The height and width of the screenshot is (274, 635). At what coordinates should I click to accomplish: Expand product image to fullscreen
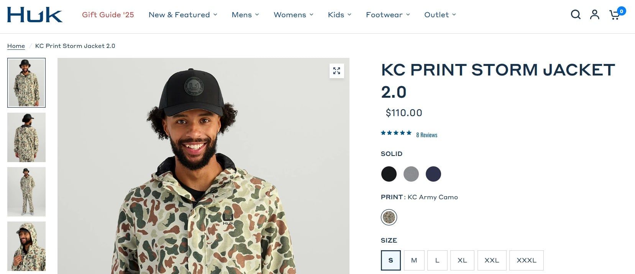336,71
